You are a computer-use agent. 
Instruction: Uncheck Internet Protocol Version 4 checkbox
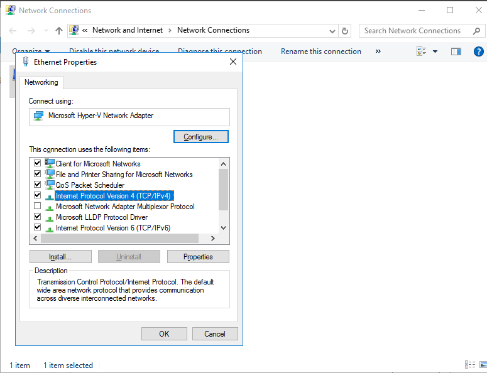[37, 195]
